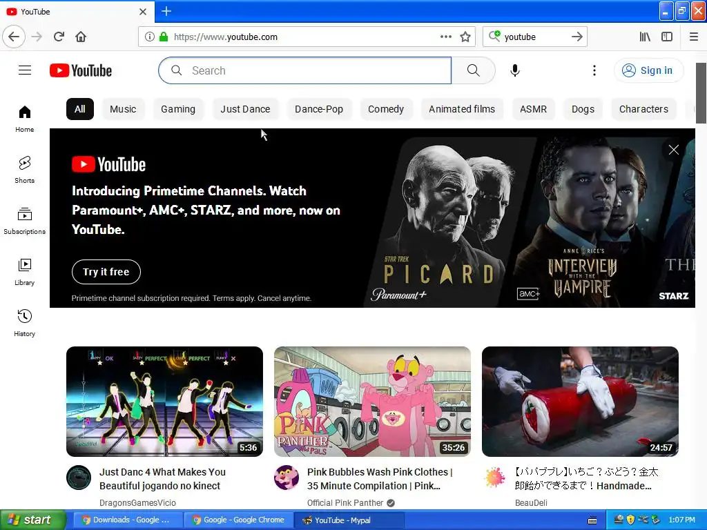The width and height of the screenshot is (707, 530).
Task: Show site information icon in address bar
Action: click(150, 37)
